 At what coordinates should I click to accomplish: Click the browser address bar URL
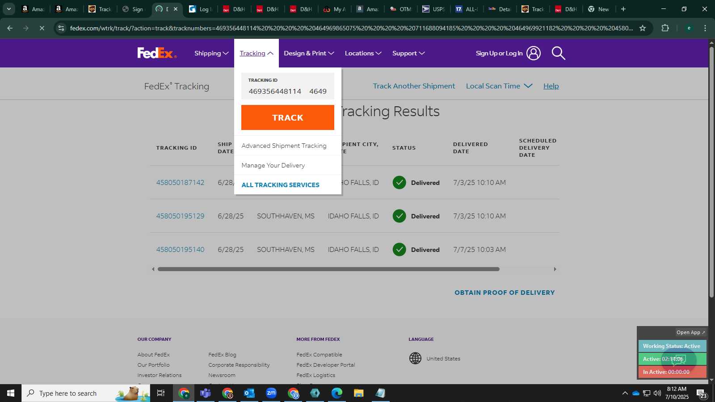(351, 28)
